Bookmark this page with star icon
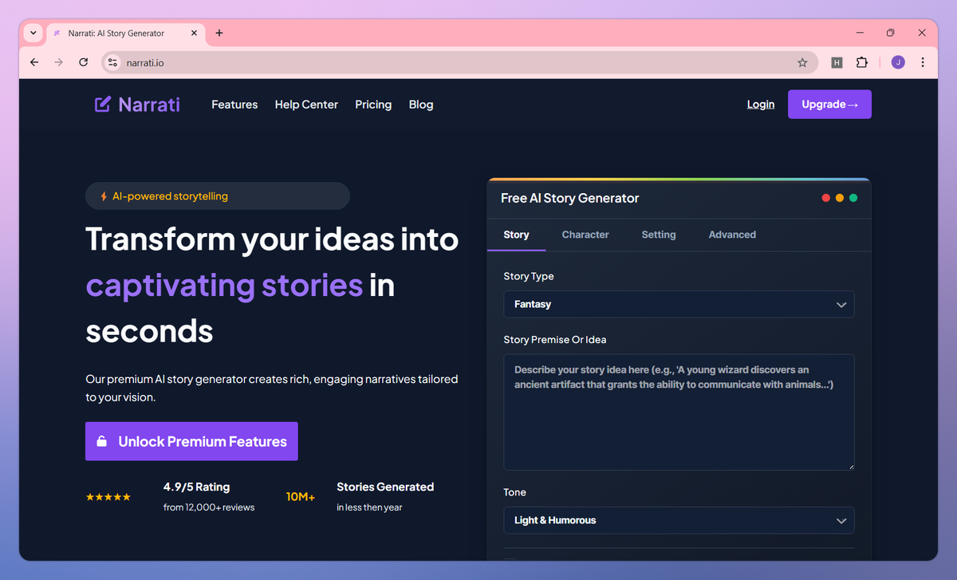The width and height of the screenshot is (957, 580). pyautogui.click(x=802, y=62)
